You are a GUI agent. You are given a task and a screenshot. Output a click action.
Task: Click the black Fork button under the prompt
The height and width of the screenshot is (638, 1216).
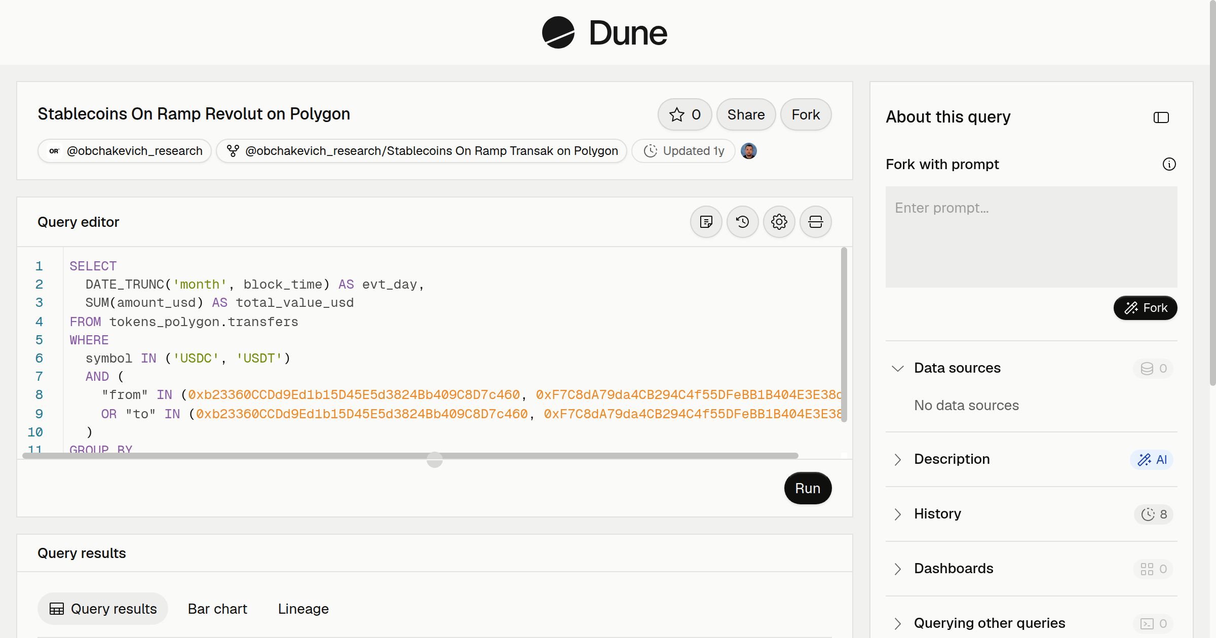click(x=1145, y=308)
